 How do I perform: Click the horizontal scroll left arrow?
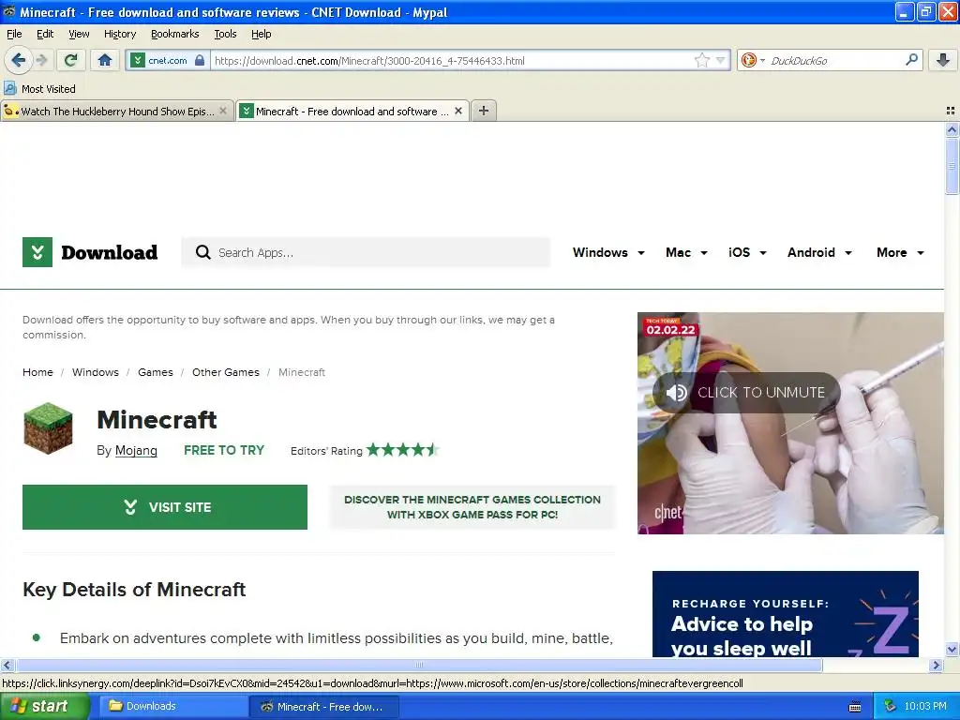(x=7, y=665)
